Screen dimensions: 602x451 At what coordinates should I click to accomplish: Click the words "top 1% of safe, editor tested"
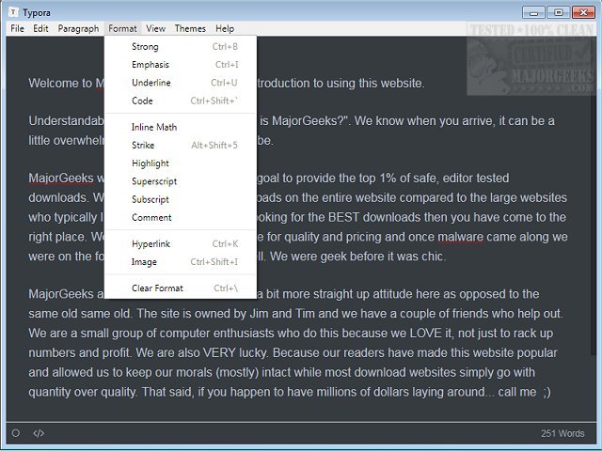click(435, 178)
